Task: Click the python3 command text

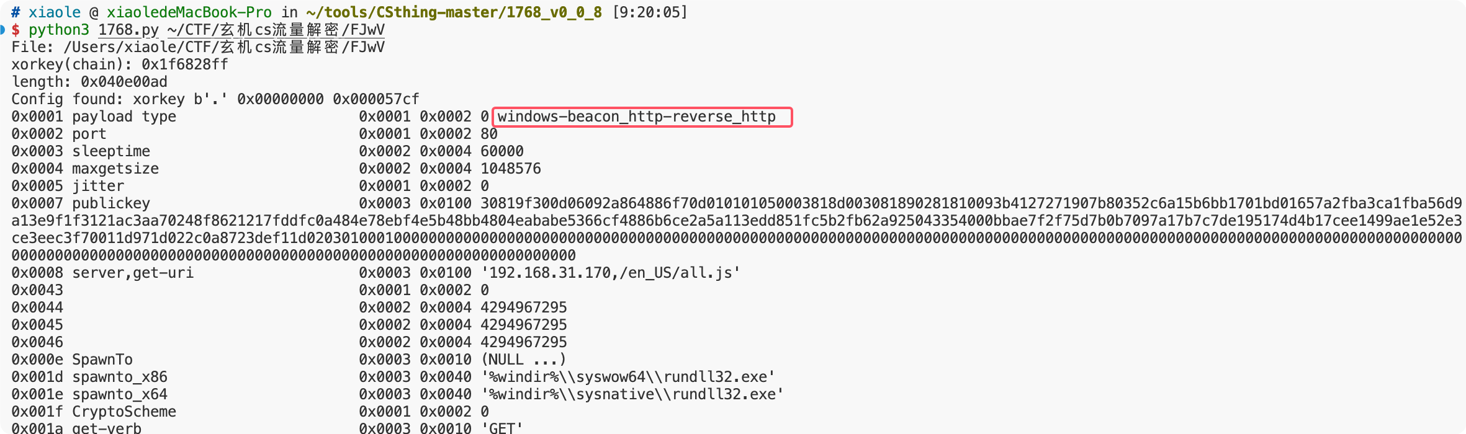Action: [x=59, y=30]
